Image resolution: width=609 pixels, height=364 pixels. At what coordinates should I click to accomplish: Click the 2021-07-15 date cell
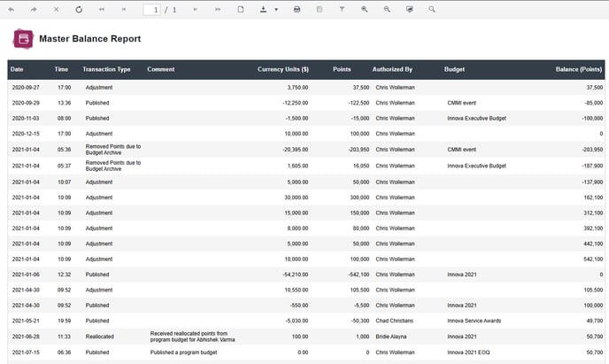click(26, 352)
